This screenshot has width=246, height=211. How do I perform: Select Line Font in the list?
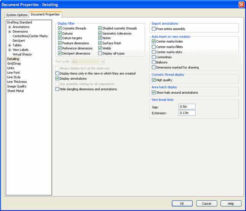coord(13,72)
